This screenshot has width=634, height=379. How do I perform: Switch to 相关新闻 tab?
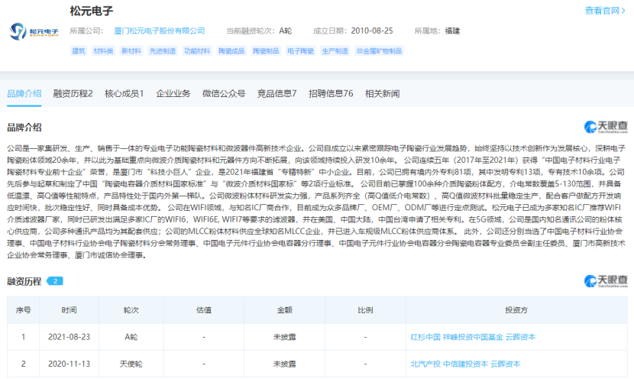(x=382, y=93)
